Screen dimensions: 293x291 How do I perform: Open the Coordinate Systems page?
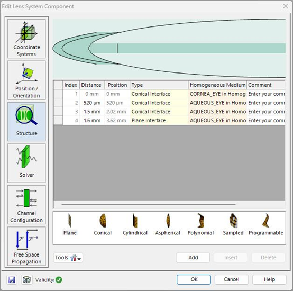tap(26, 39)
